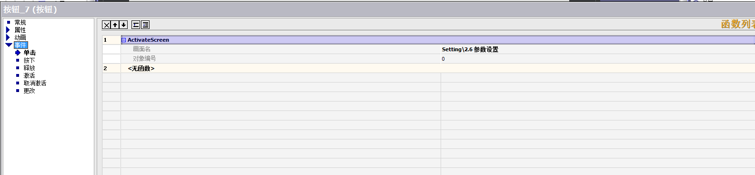Select the 释放 event
755x175 pixels.
click(x=29, y=68)
